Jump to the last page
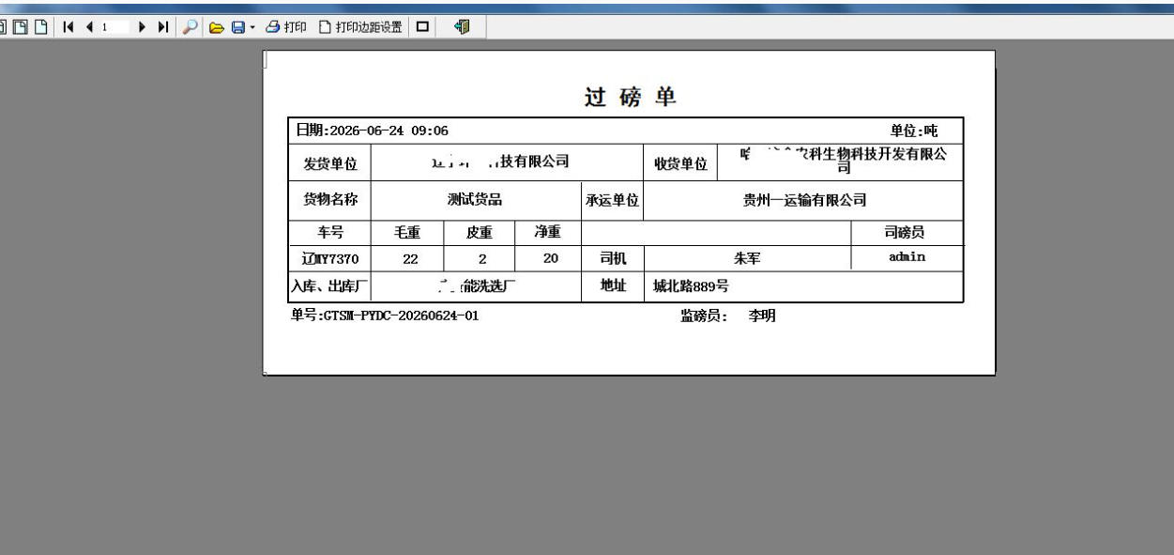The width and height of the screenshot is (1174, 555). [x=163, y=28]
